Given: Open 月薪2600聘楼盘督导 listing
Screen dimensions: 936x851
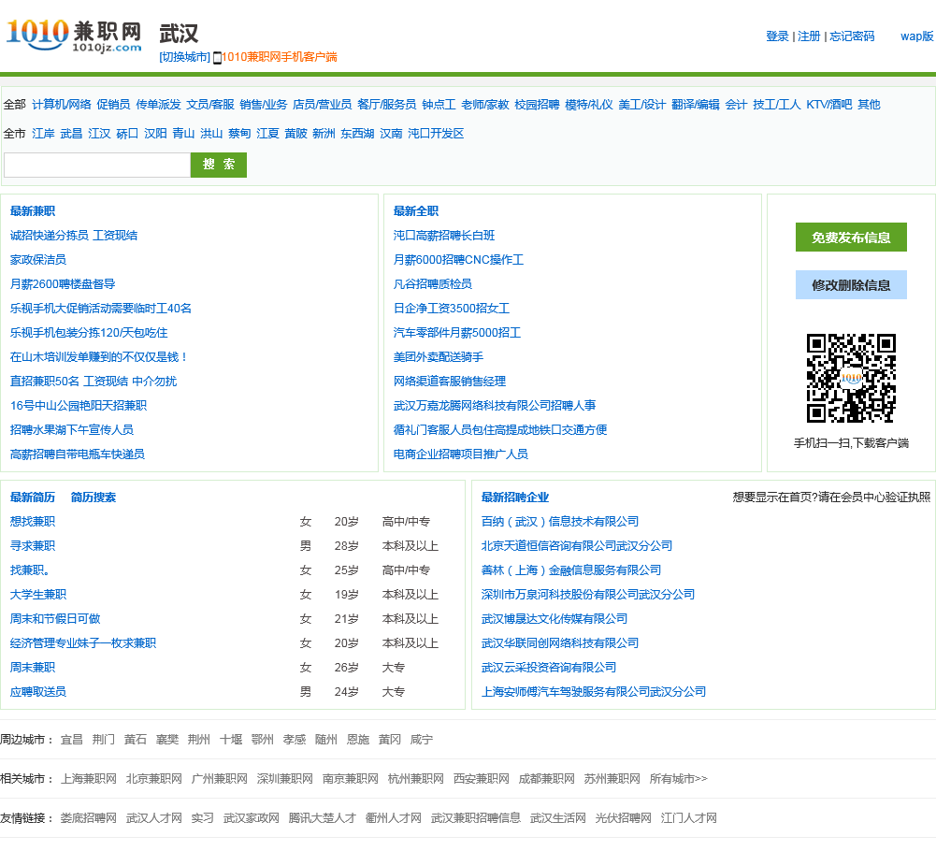Looking at the screenshot, I should [x=63, y=284].
